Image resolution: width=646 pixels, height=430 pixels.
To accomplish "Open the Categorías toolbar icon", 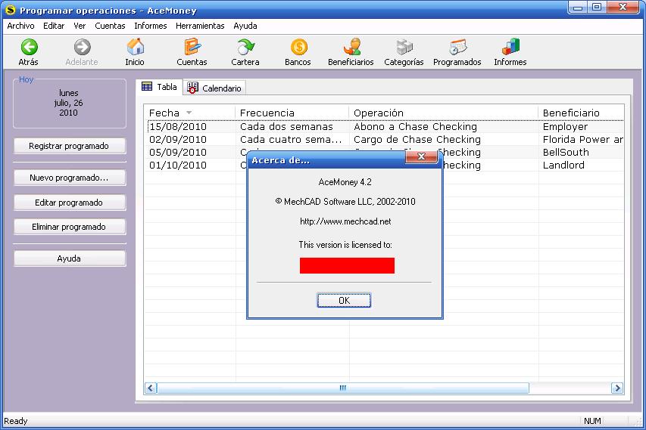I will (404, 47).
